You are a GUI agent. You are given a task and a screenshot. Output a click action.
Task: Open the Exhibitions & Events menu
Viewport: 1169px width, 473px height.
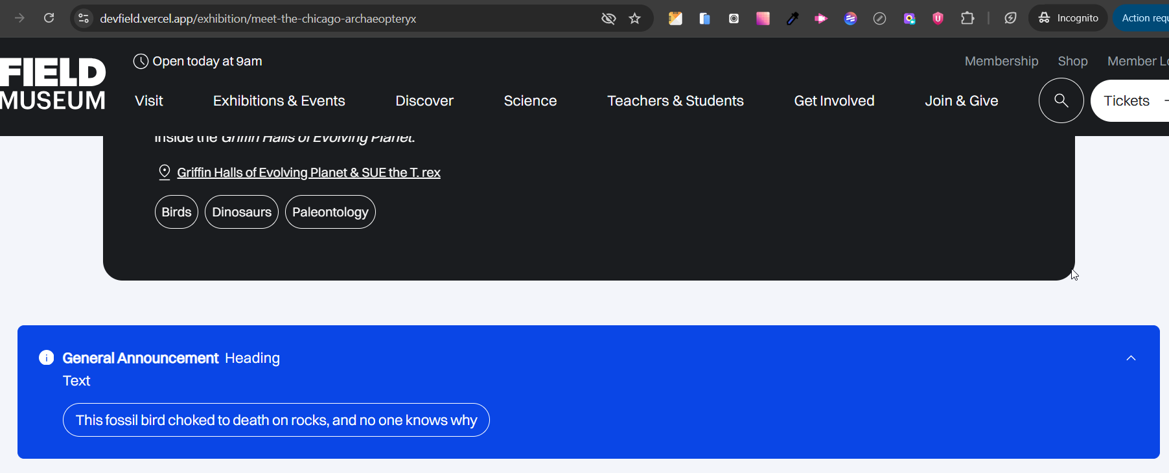pyautogui.click(x=279, y=101)
